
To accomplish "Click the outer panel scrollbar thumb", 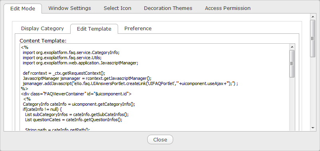I will point(313,39).
